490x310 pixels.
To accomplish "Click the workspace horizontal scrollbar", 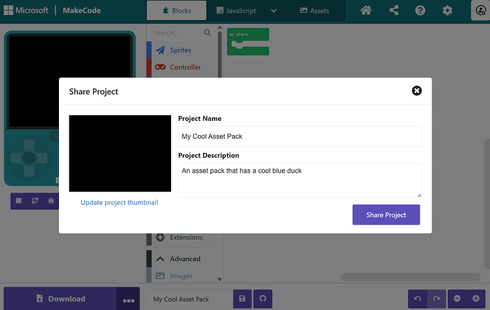I will tap(410, 277).
